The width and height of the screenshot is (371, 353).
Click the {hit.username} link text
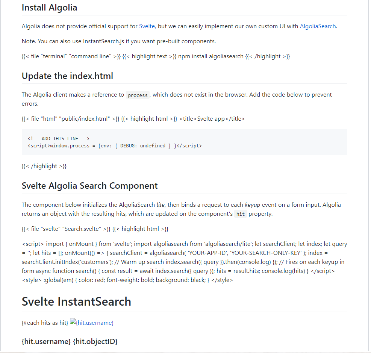(95, 323)
